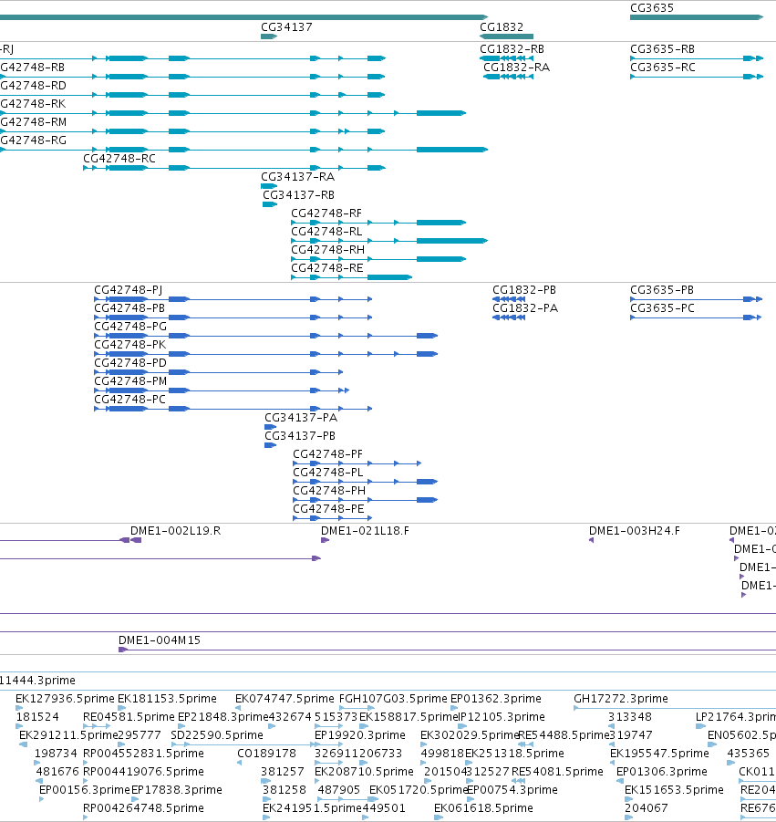This screenshot has height=822, width=776.
Task: Click protein label CG42748-PG
Action: point(130,327)
